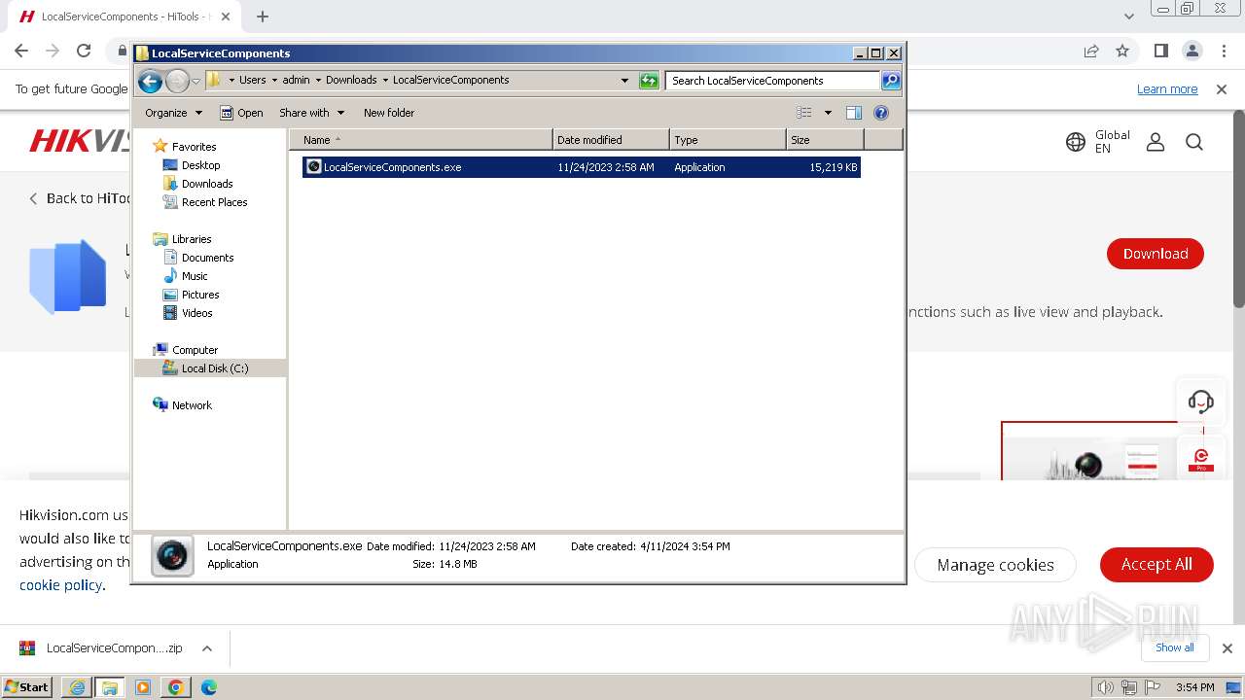Image resolution: width=1245 pixels, height=700 pixels.
Task: Sort by Size column header
Action: tap(825, 140)
